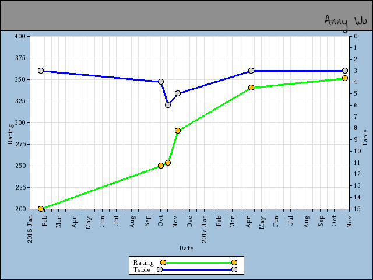Select the final gray Table point in late 2017
373x280 pixels.
(345, 71)
